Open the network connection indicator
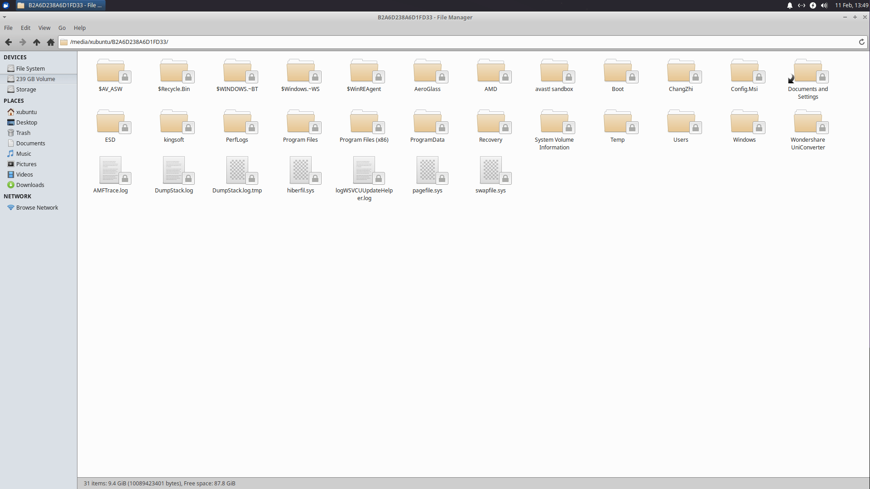870x489 pixels. [x=802, y=5]
